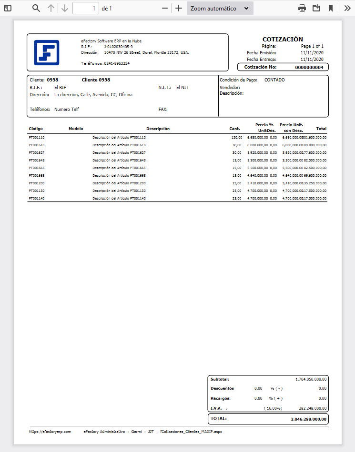Click the 'El NIT' value

(x=182, y=87)
